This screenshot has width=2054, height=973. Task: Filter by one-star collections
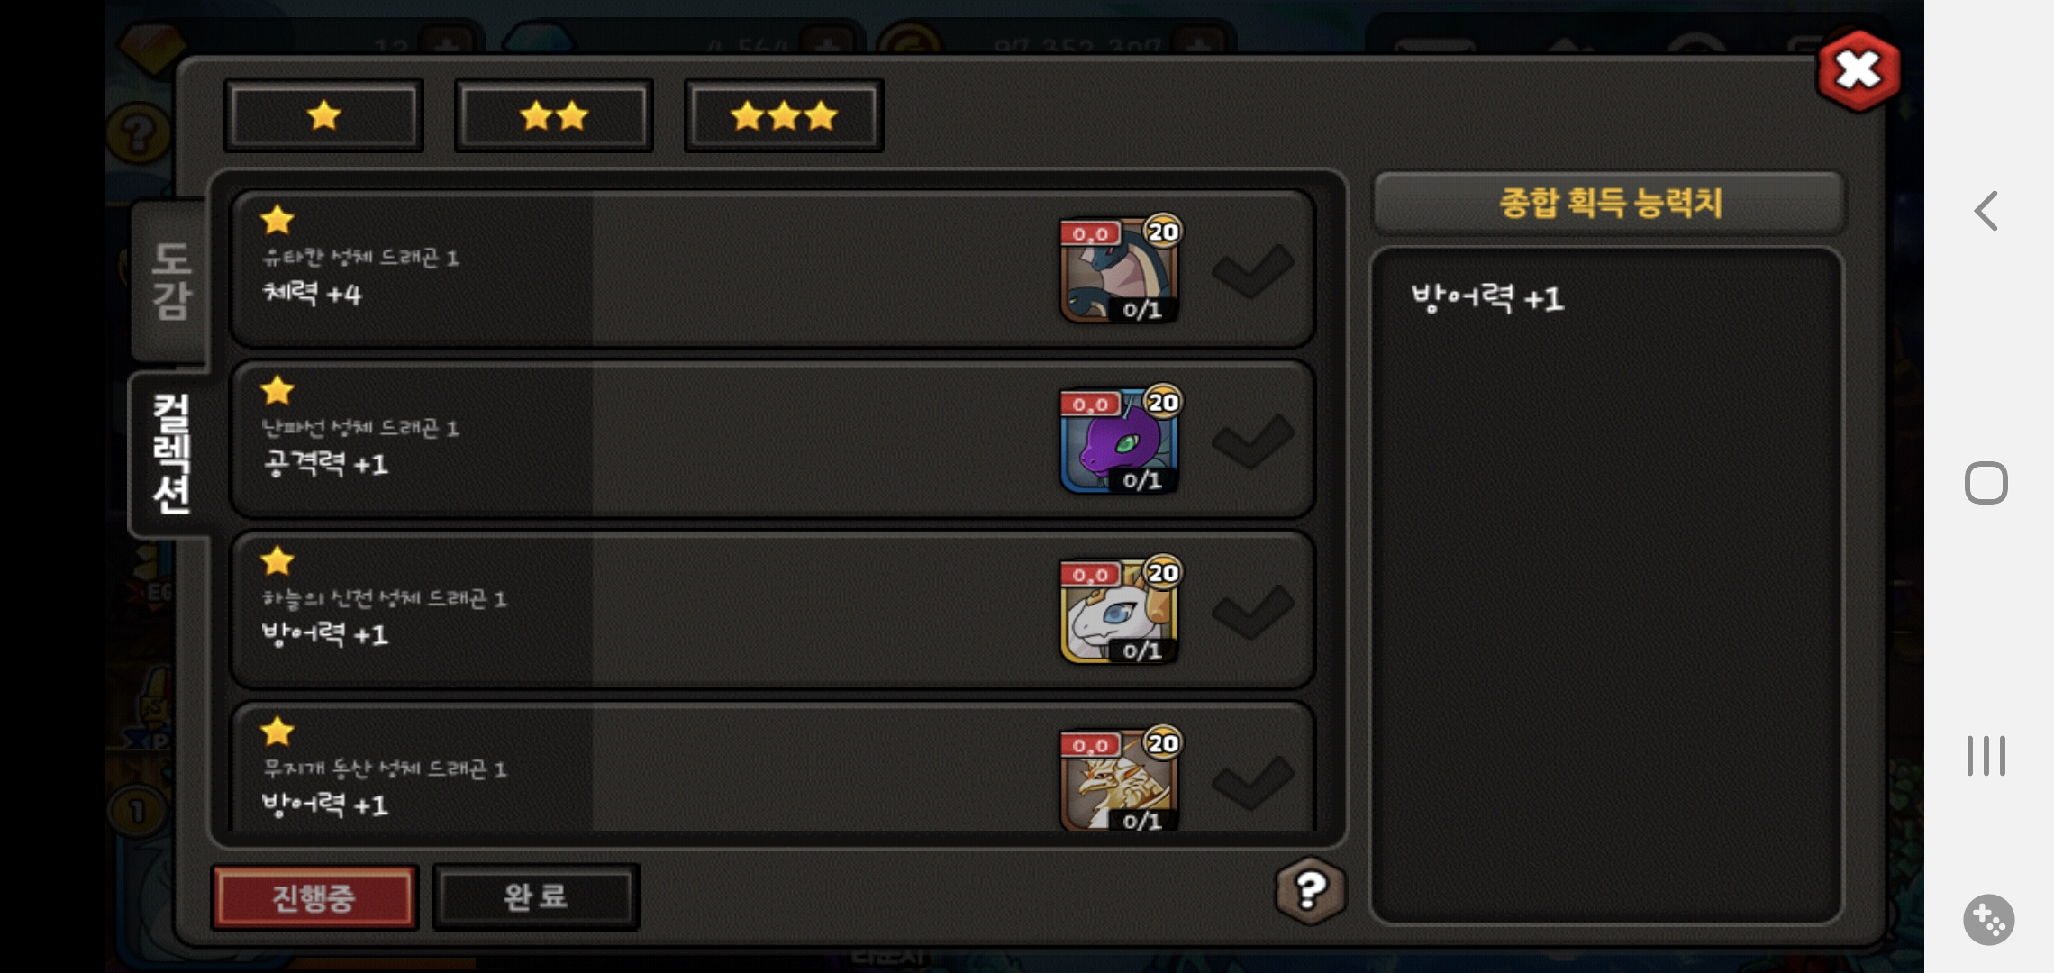coord(323,115)
